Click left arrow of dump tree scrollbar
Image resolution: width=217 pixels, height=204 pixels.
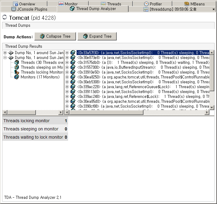(5, 112)
